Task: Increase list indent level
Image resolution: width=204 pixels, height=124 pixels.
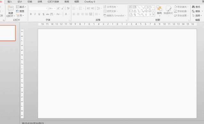Action: click(93, 8)
